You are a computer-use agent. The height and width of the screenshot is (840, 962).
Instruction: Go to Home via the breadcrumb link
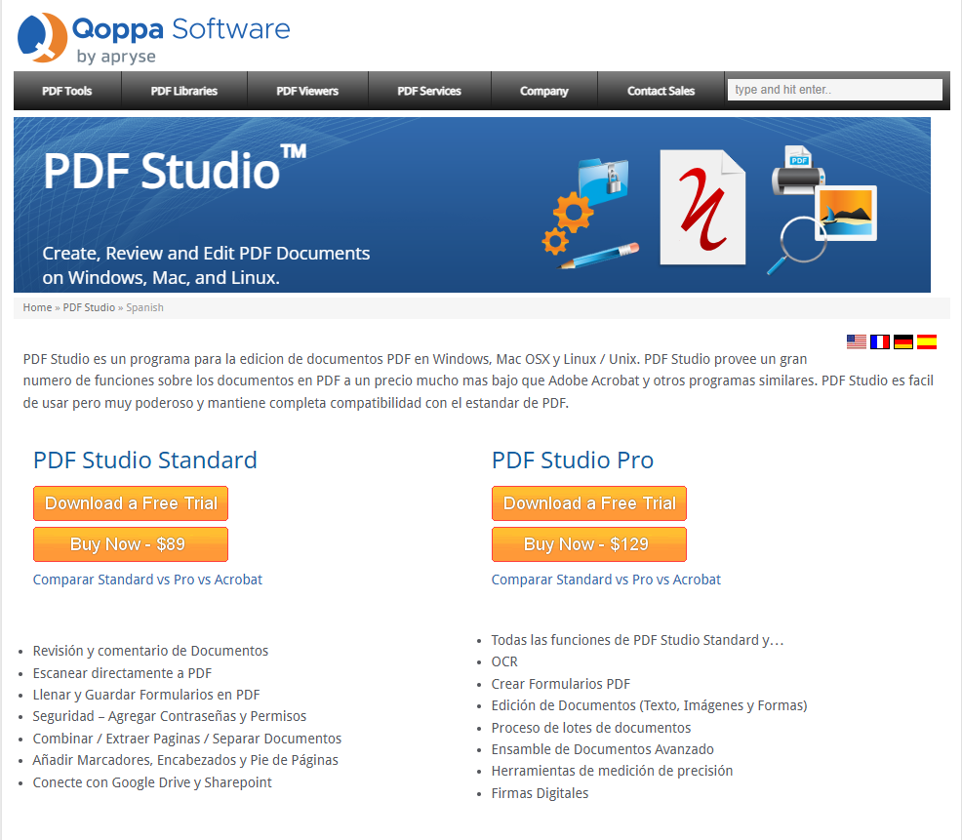coord(37,306)
